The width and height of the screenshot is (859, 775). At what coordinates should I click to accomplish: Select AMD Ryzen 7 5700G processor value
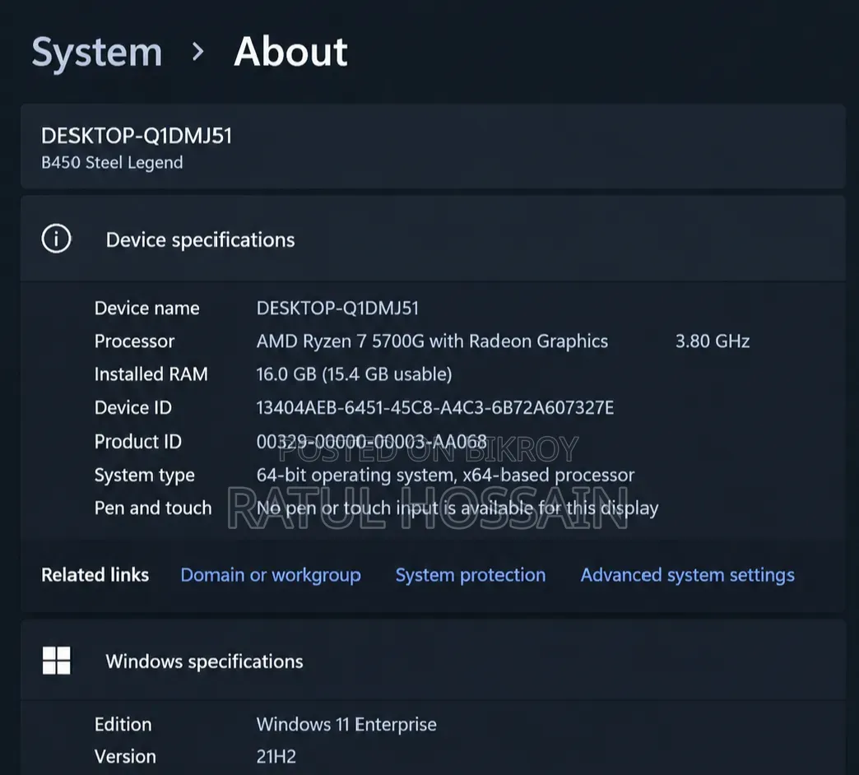coord(432,341)
